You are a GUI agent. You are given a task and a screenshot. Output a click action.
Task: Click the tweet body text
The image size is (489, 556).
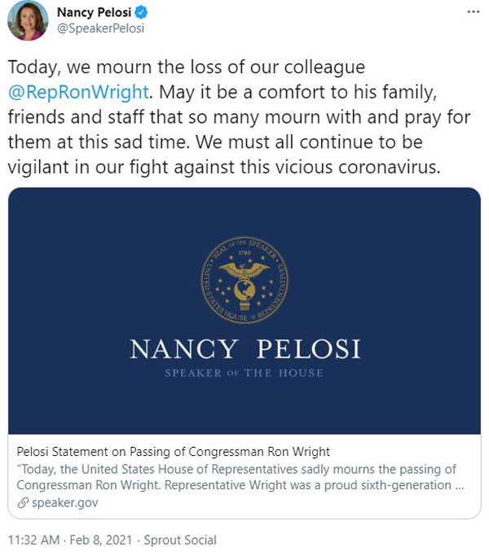pyautogui.click(x=240, y=117)
